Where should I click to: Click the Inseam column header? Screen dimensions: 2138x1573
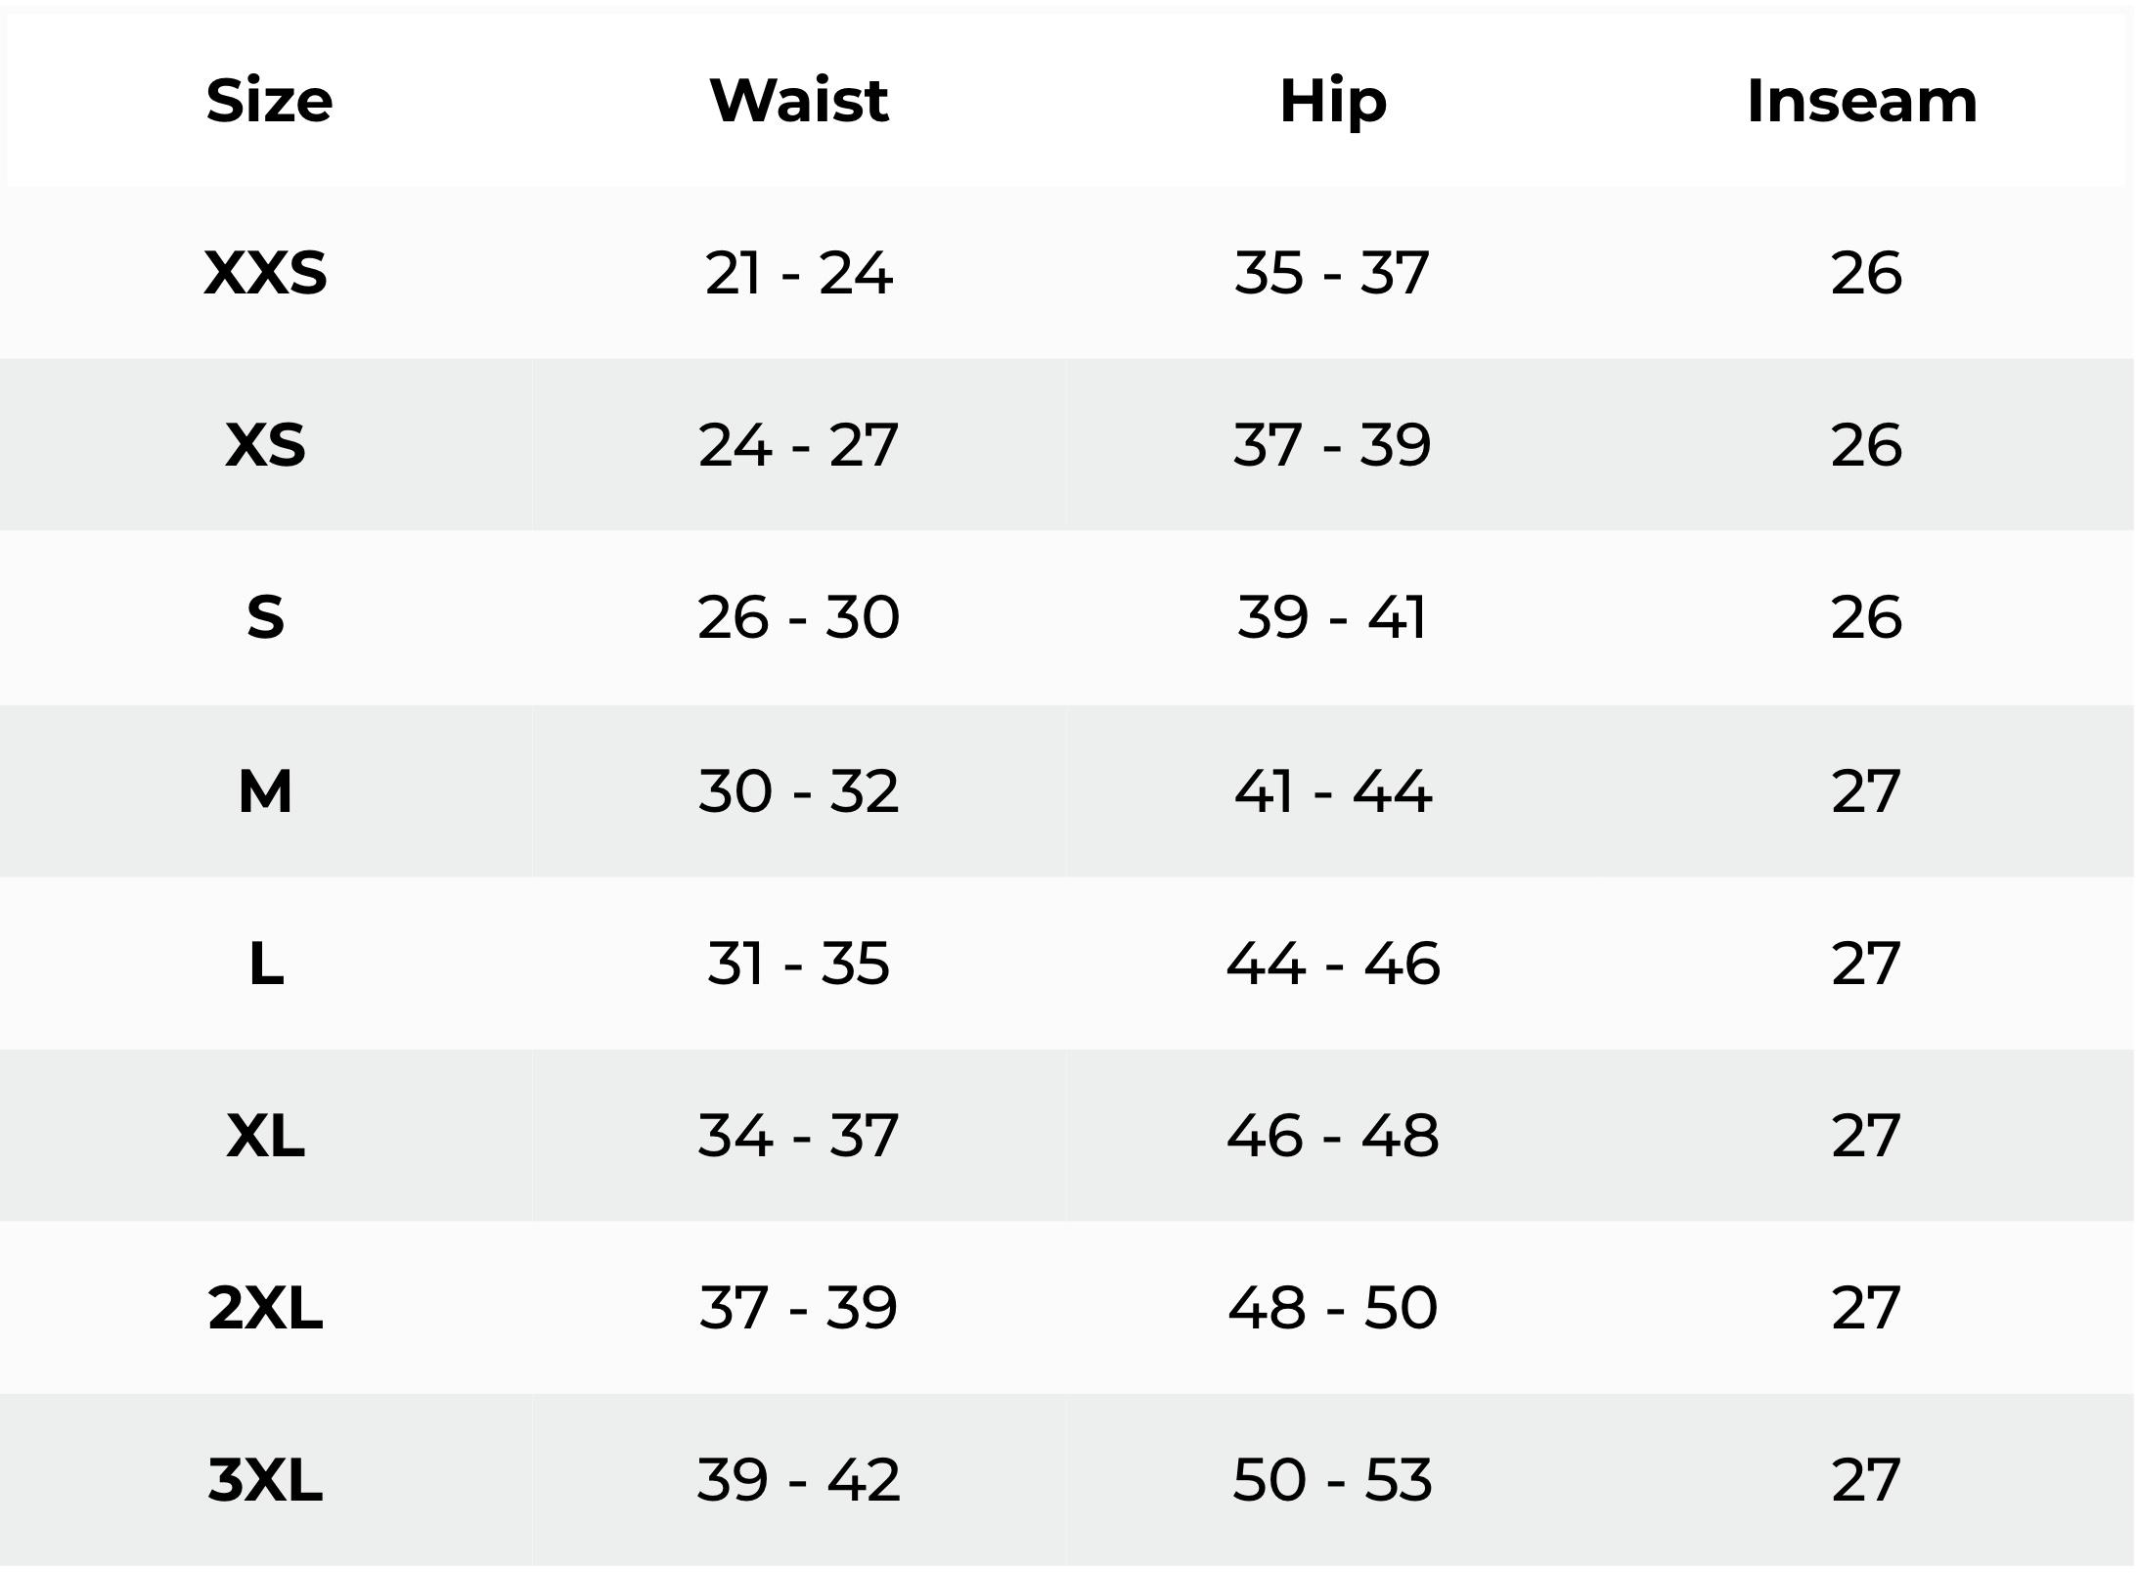click(x=1862, y=101)
